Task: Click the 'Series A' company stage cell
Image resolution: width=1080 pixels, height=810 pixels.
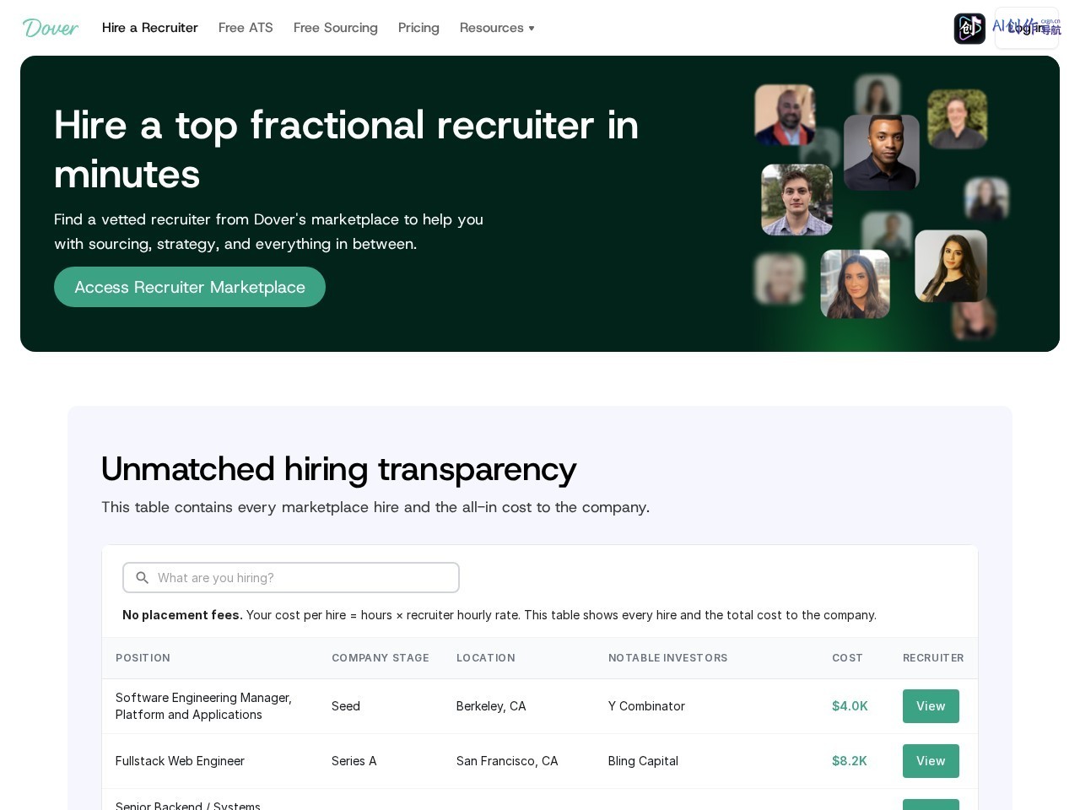Action: tap(354, 761)
